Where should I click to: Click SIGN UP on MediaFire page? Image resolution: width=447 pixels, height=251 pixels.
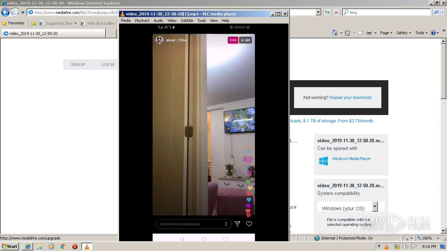[x=78, y=64]
